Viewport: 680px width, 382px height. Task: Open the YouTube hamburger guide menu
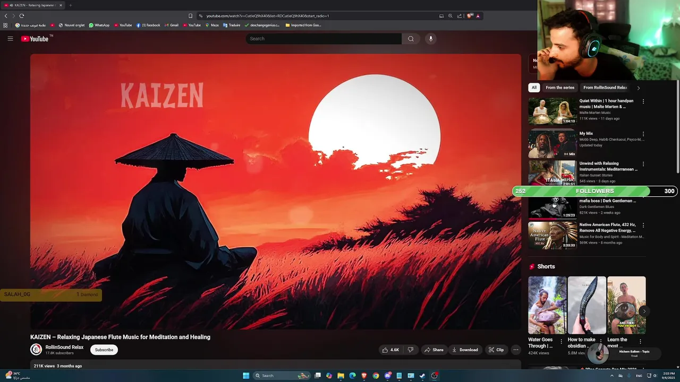tap(10, 39)
